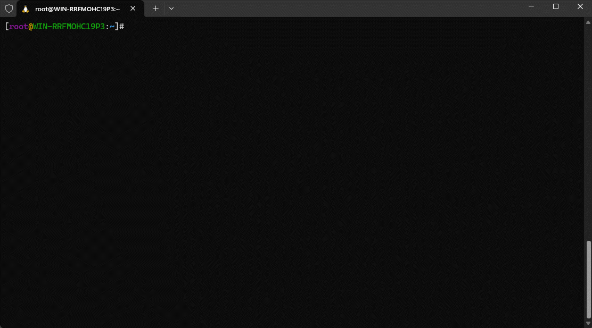Click right after the # prompt symbol
The width and height of the screenshot is (592, 328).
(127, 26)
